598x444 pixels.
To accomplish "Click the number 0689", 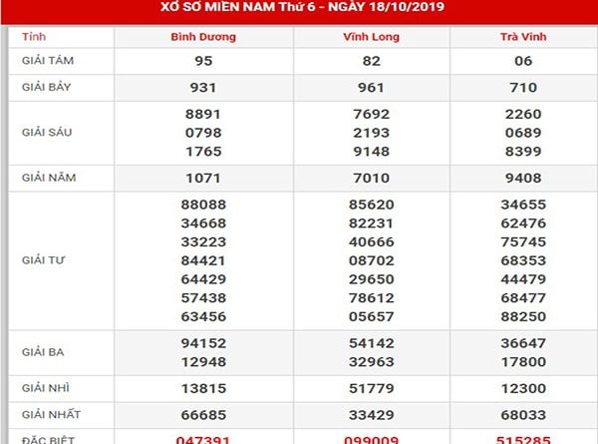I will 523,133.
